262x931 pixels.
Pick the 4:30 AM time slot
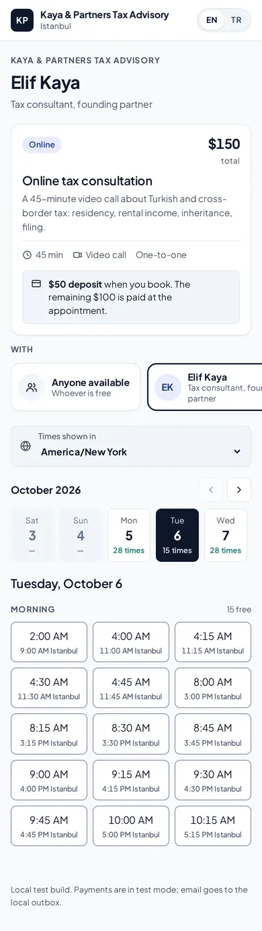coord(49,688)
